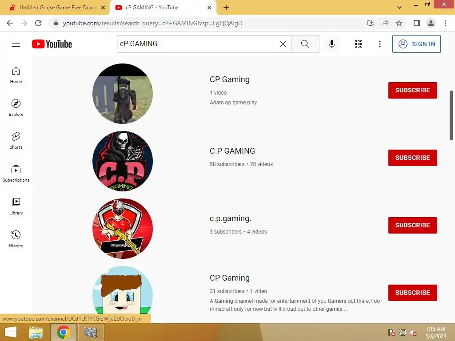Click the browser address bar URL
The image size is (455, 341).
[x=152, y=23]
